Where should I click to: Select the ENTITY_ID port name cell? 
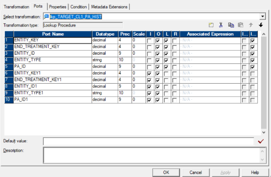pyautogui.click(x=52, y=53)
